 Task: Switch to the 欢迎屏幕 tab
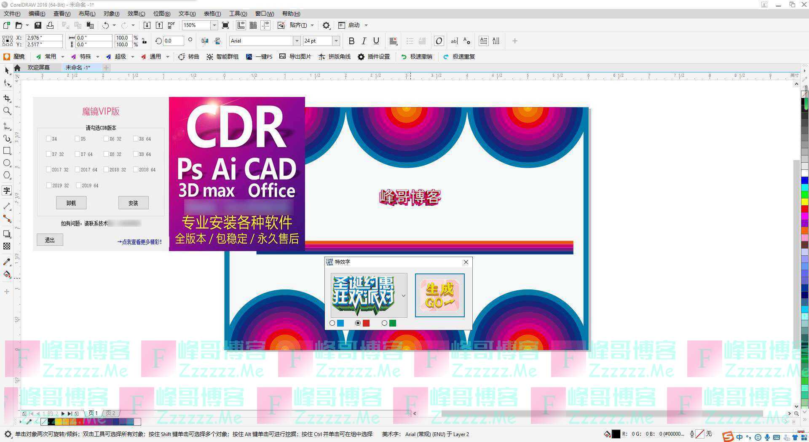pyautogui.click(x=38, y=67)
